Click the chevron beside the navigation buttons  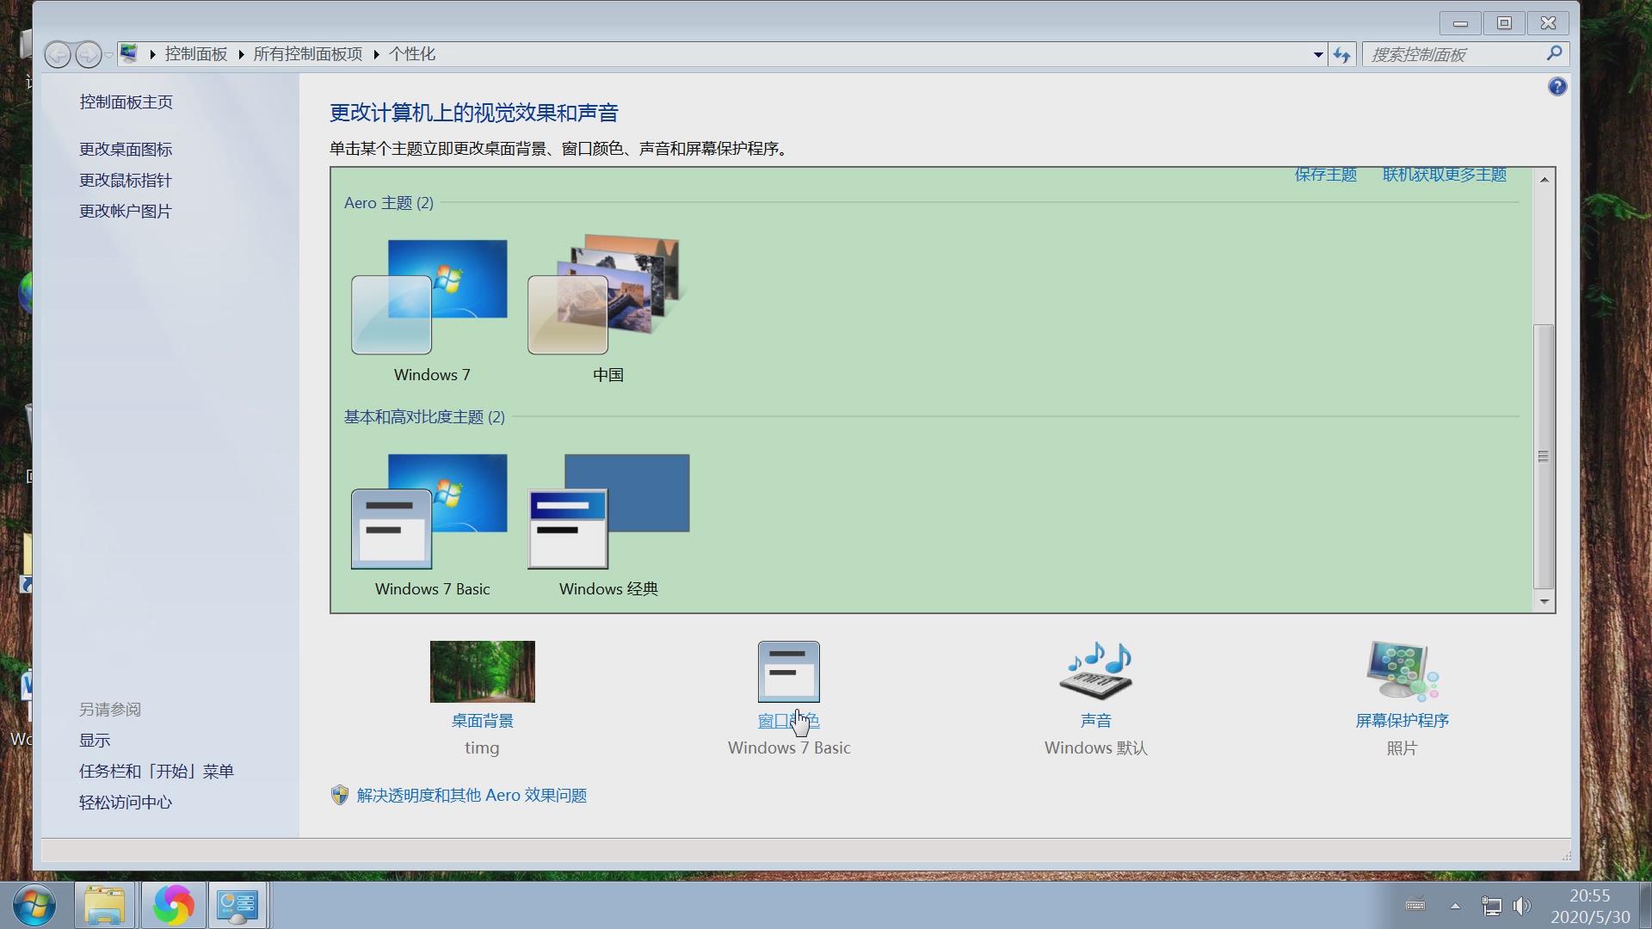click(108, 53)
